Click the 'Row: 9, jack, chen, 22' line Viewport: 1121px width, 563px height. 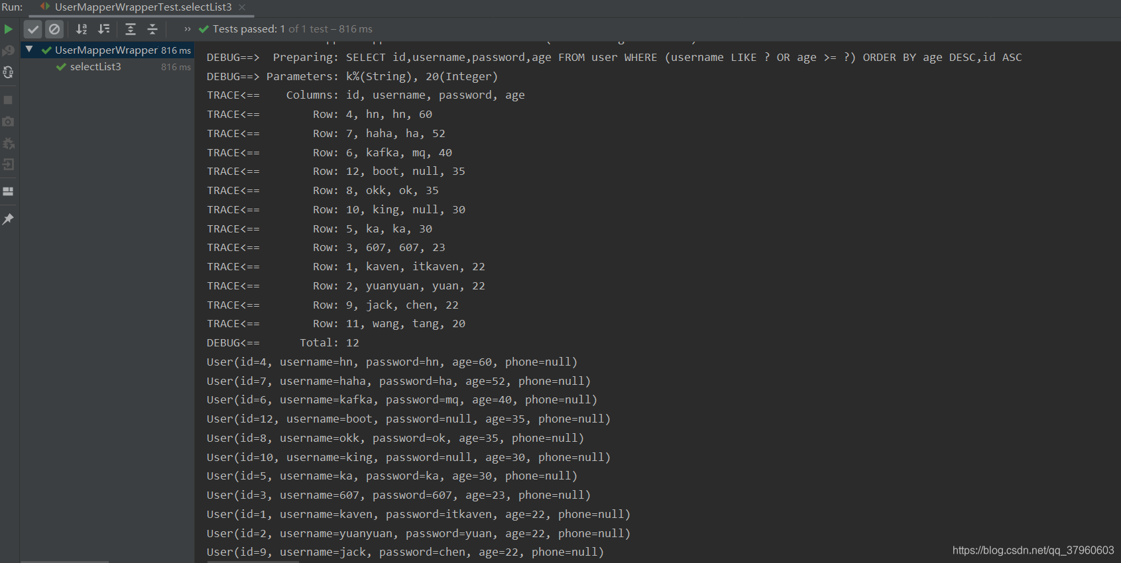333,305
